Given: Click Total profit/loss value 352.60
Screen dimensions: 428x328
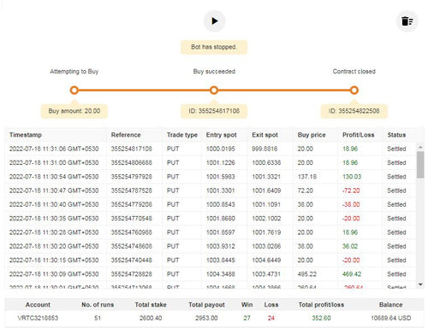Looking at the screenshot, I should coord(321,318).
